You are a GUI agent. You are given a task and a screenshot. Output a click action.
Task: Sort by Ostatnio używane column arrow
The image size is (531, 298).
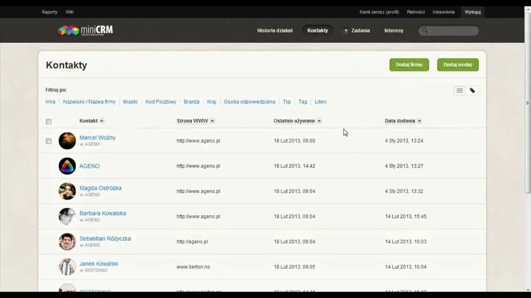(x=319, y=121)
